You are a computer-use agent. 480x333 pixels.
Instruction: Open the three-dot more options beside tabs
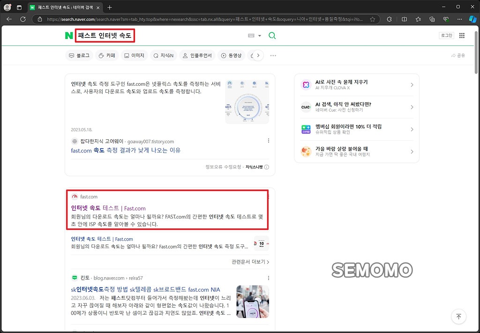273,55
